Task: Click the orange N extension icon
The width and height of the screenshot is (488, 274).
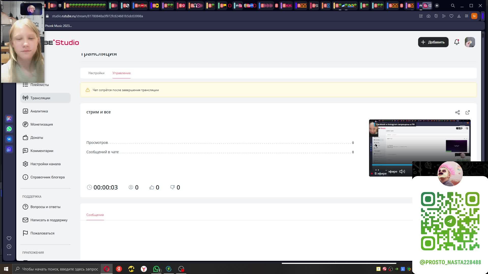Action: [474, 16]
